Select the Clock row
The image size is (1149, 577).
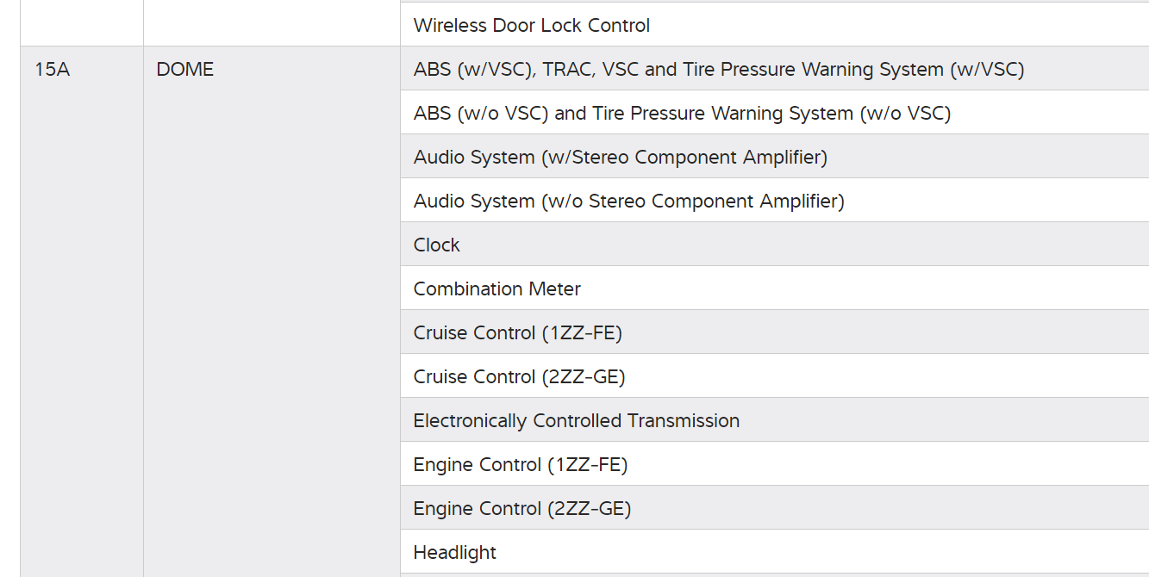[x=437, y=245]
